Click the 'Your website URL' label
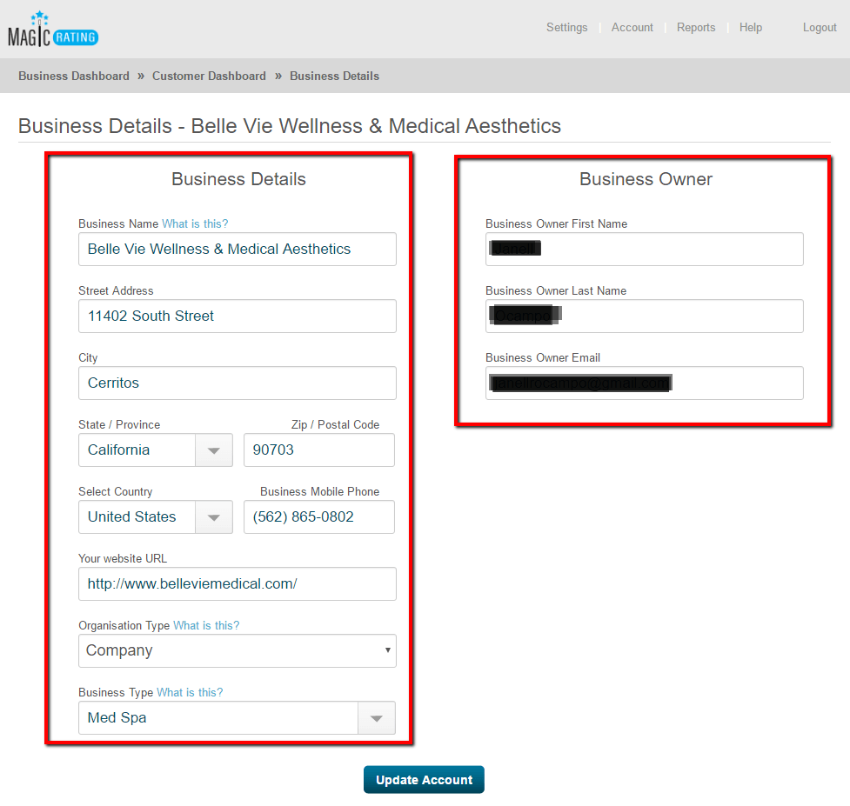This screenshot has height=806, width=850. (x=123, y=558)
